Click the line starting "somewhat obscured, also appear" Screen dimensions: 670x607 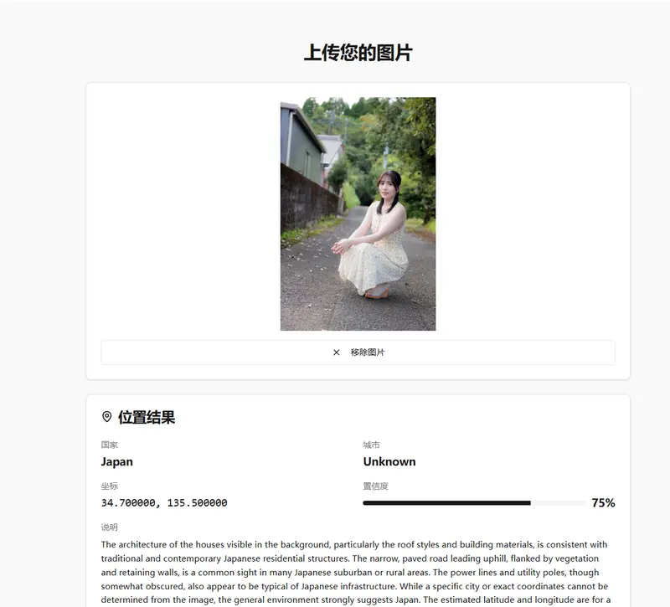pos(354,586)
